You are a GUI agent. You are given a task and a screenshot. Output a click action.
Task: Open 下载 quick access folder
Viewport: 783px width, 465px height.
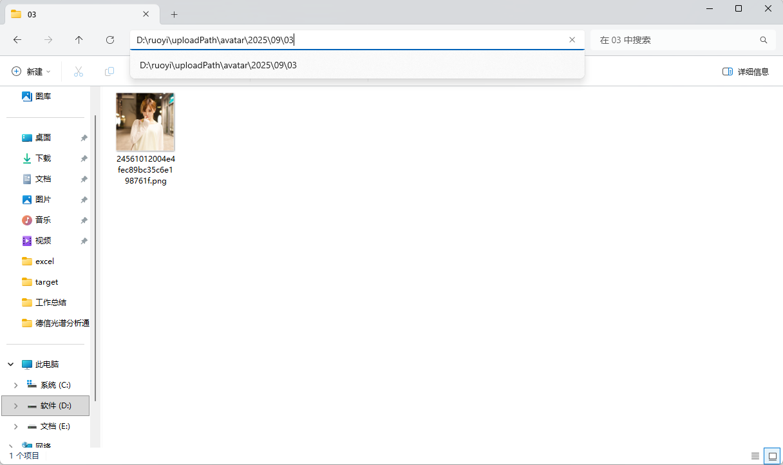43,158
